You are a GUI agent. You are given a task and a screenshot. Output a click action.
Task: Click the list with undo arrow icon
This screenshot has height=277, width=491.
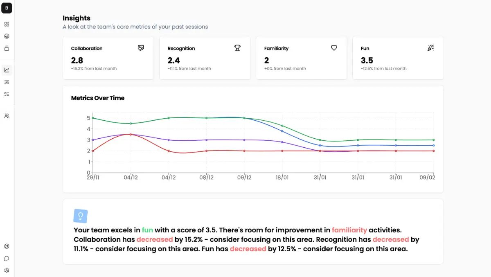[x=7, y=82]
